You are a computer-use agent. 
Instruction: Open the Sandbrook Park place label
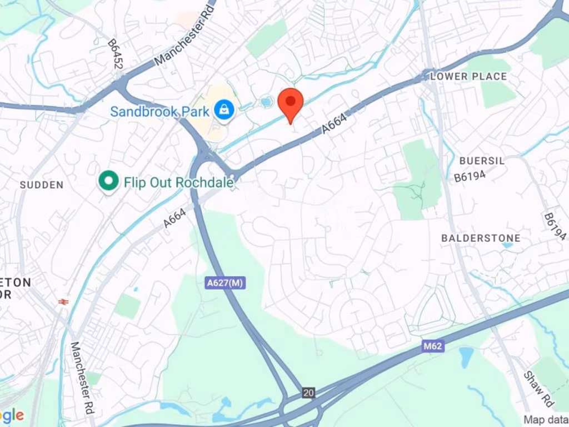159,111
